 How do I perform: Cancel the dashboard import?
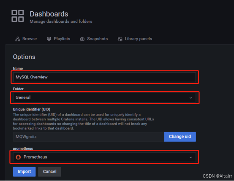50,172
